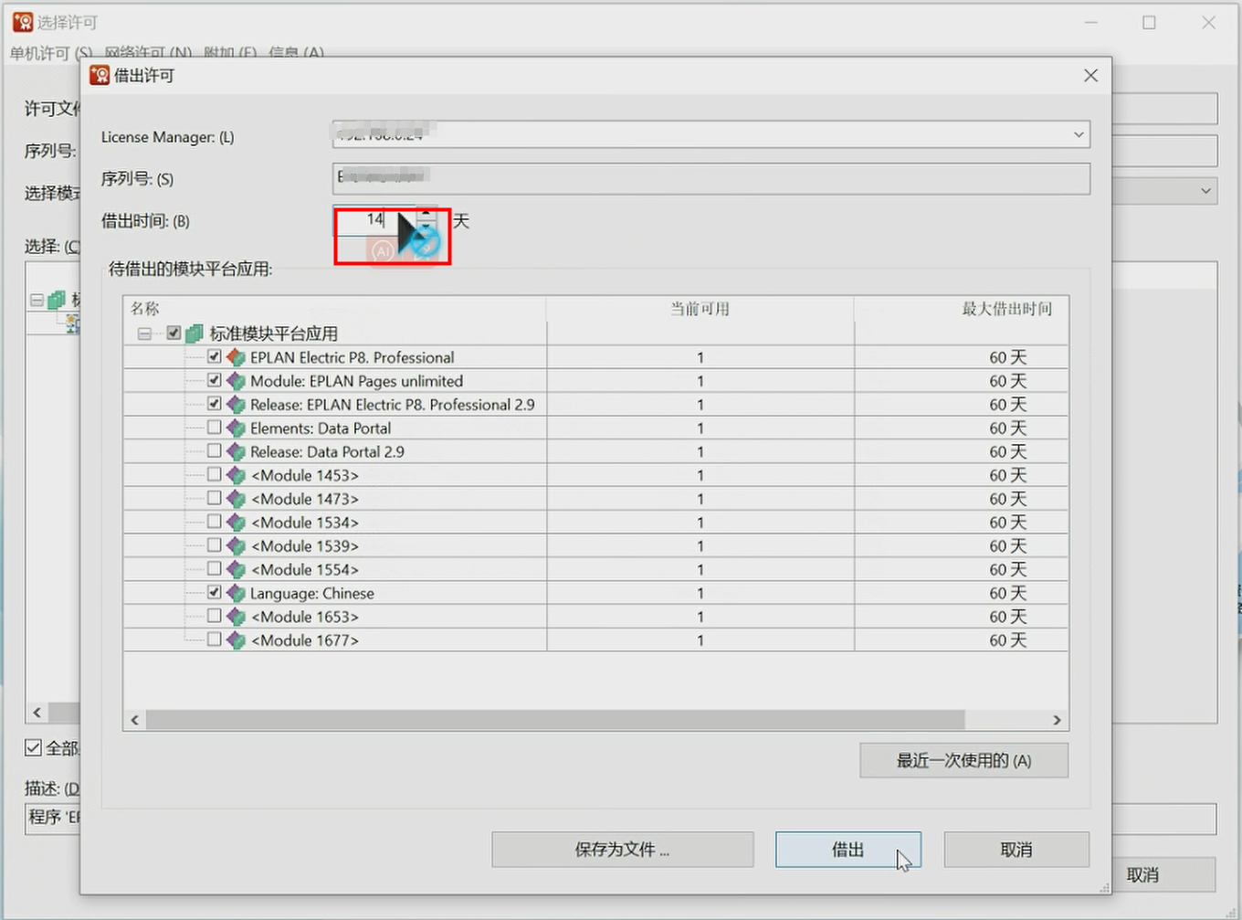Click the 序列号 (S) field in 借出许可 dialog
1242x920 pixels.
(710, 178)
